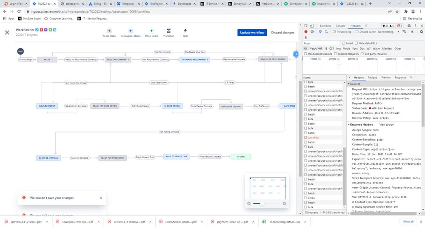425x228 pixels.
Task: Add a Done status
Action: click(151, 33)
